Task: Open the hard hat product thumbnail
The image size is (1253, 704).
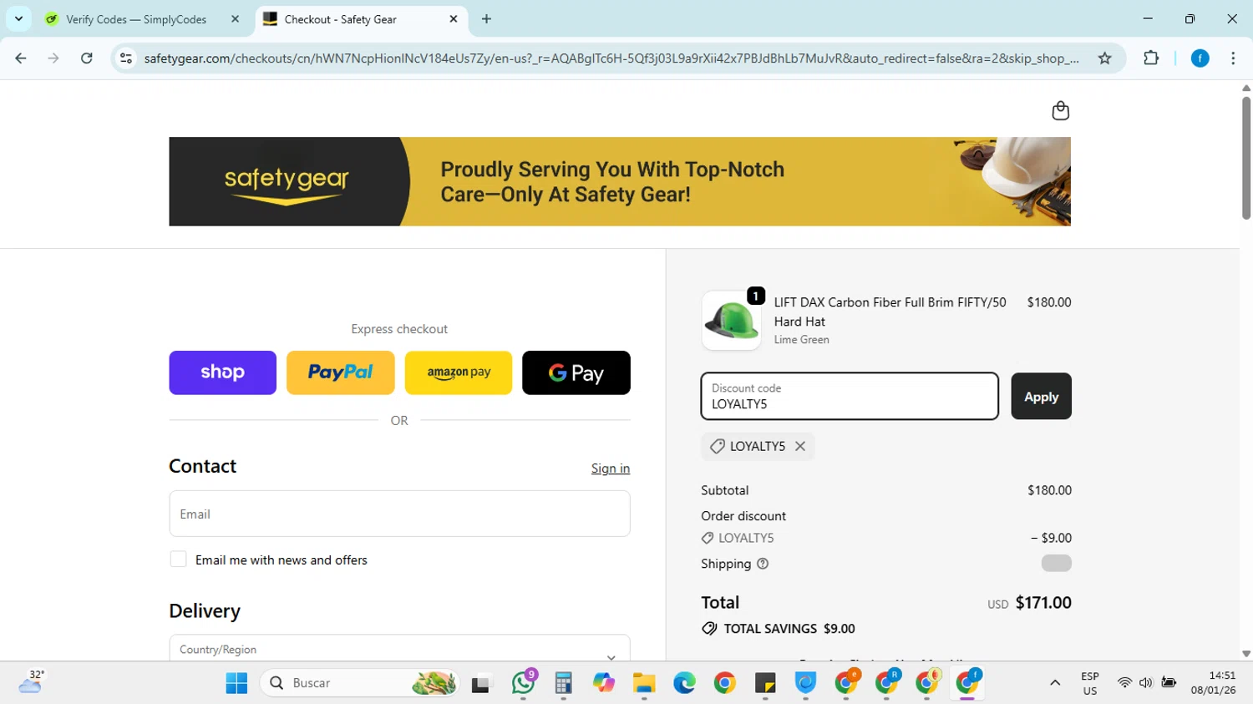Action: (x=731, y=321)
